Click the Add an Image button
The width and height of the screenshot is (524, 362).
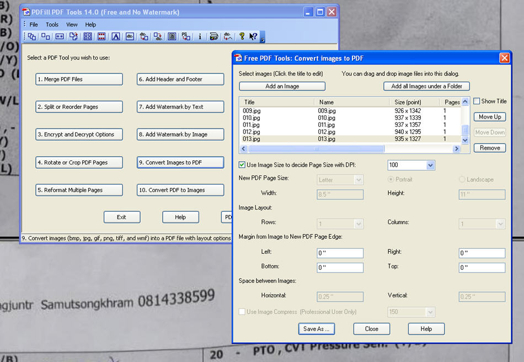click(282, 86)
